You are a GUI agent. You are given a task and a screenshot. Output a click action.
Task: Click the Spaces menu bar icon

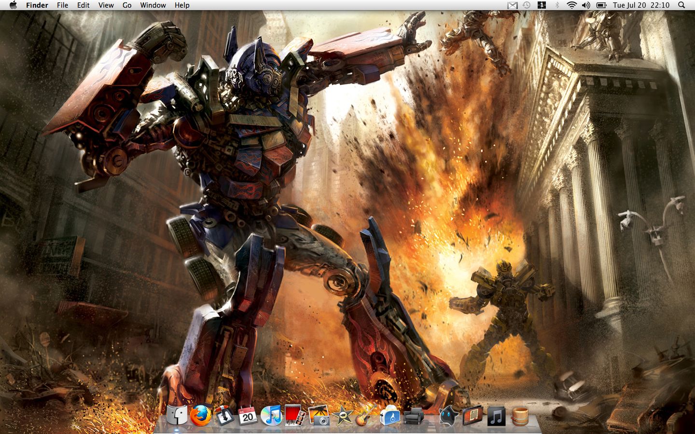coord(542,5)
